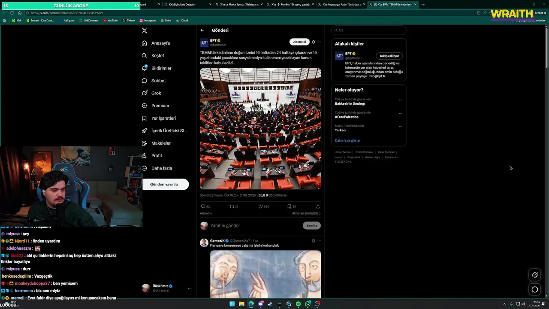Open a new browser tab

423,4
